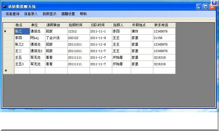Select 开始看 cell in 王五 row
219x131 pixels.
121,58
